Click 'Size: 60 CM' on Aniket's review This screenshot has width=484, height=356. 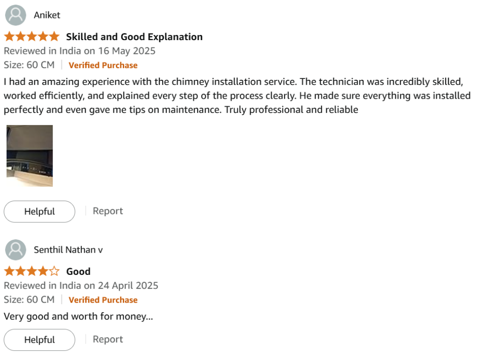pos(29,65)
